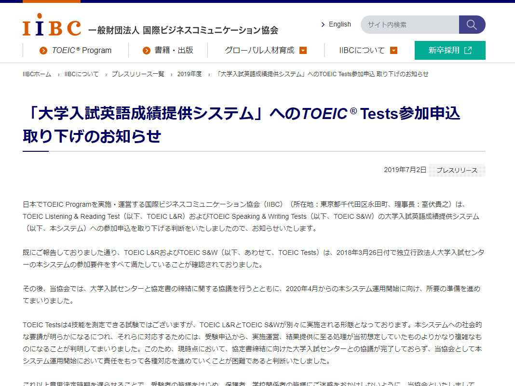The width and height of the screenshot is (515, 386).
Task: Click the orange arrow icon beside TOEIC Program
Action: point(44,50)
